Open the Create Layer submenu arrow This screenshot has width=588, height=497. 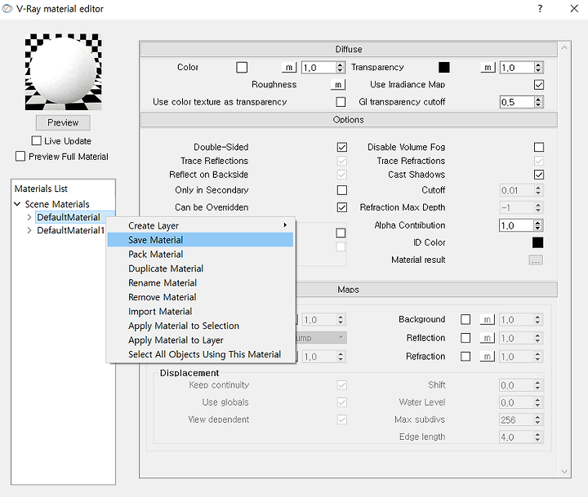click(285, 225)
